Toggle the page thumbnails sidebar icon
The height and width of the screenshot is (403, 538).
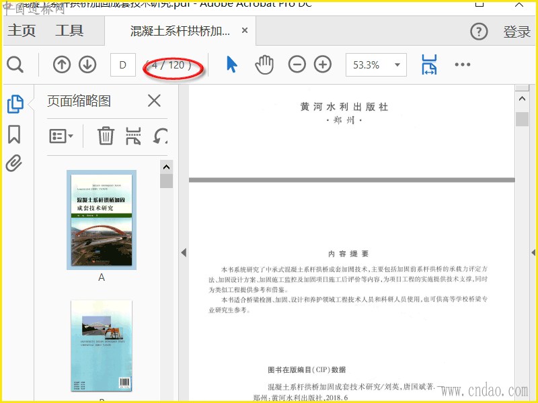15,104
